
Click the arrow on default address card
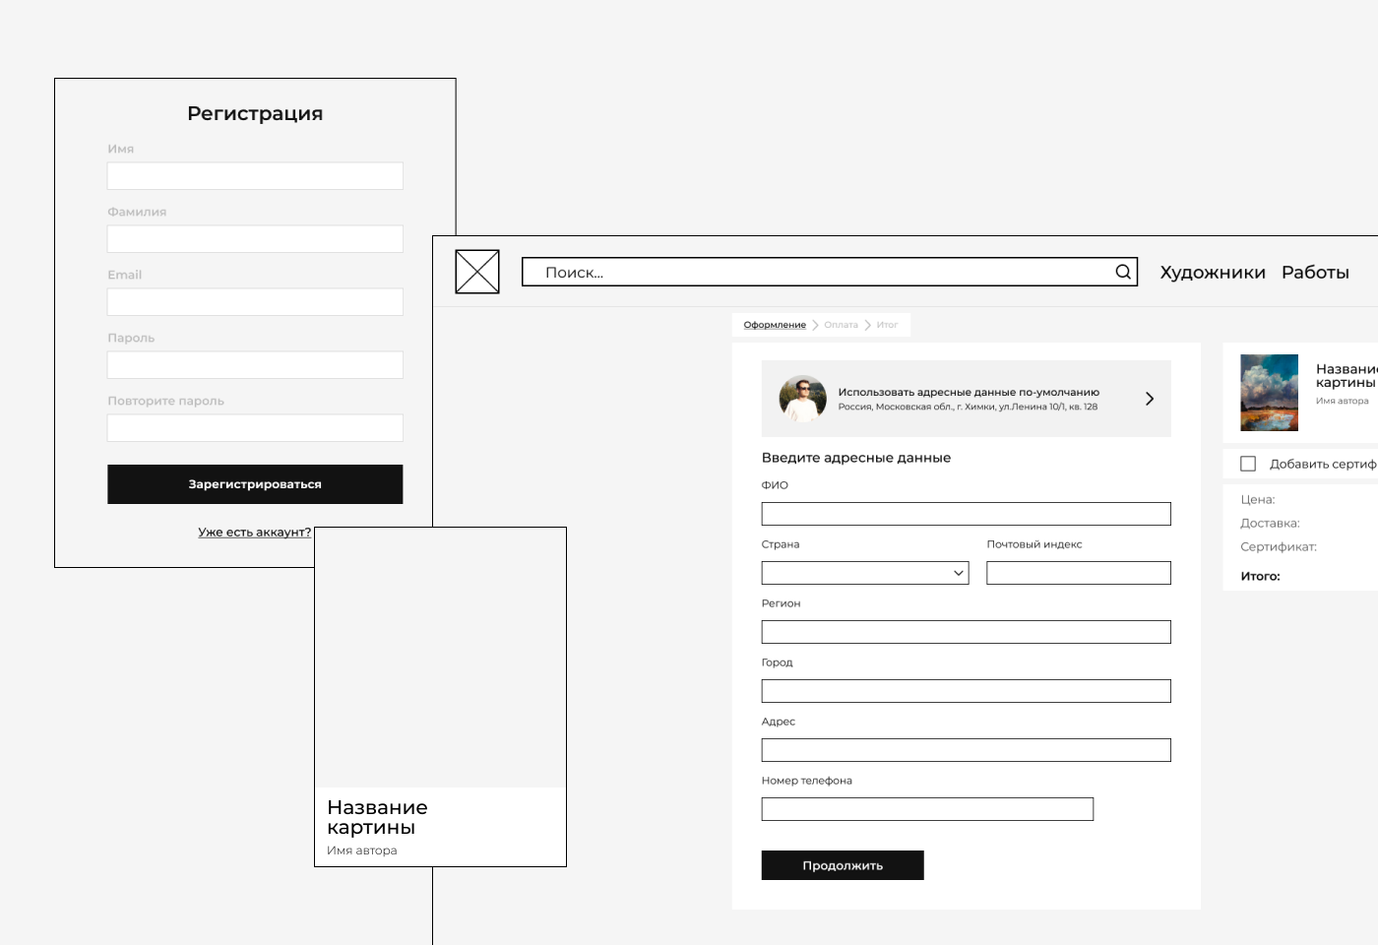click(1149, 399)
